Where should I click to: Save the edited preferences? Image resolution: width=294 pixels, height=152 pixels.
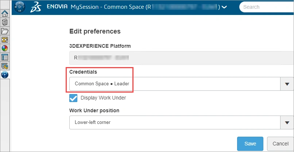coord(250,144)
